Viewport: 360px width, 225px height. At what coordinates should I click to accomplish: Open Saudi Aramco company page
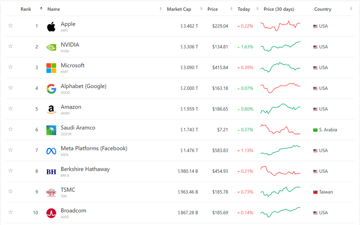78,128
